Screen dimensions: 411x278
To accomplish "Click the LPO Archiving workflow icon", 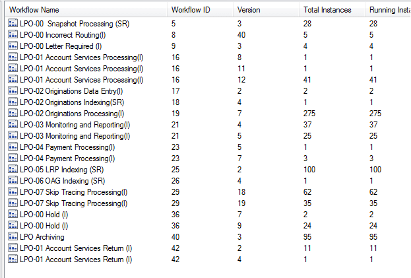I will [x=13, y=237].
